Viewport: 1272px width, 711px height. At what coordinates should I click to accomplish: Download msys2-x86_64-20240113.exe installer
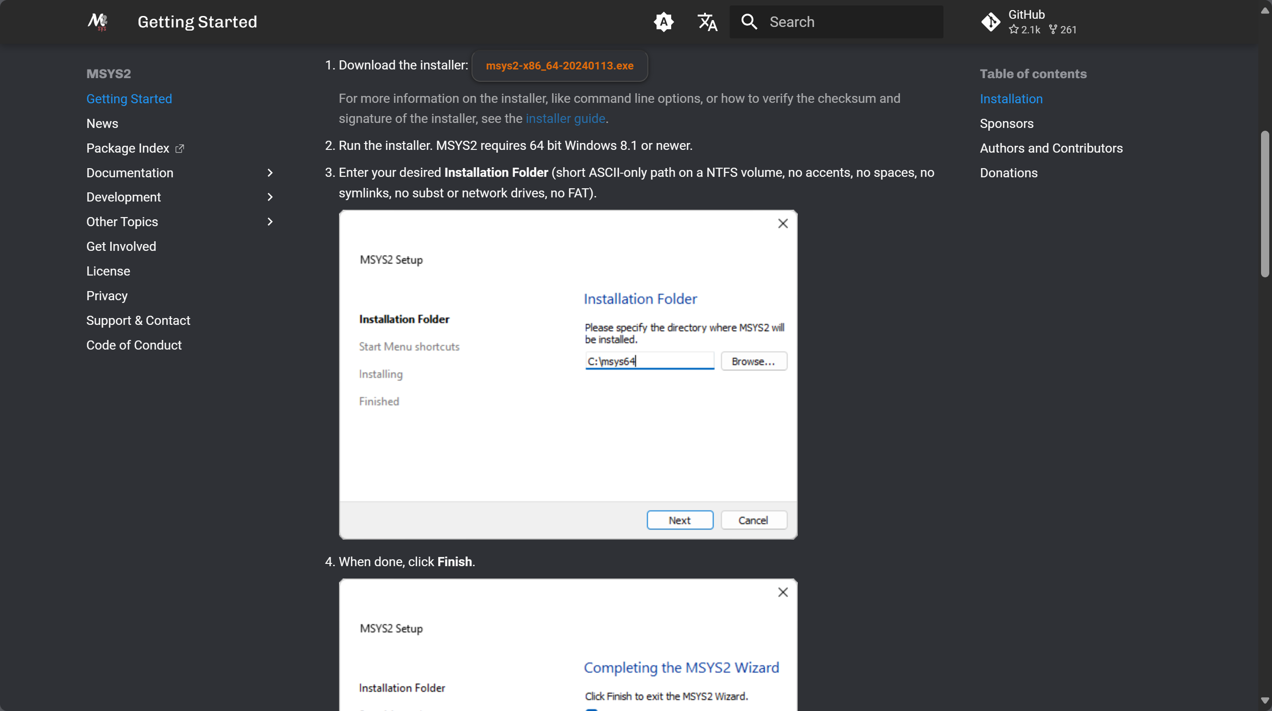559,66
